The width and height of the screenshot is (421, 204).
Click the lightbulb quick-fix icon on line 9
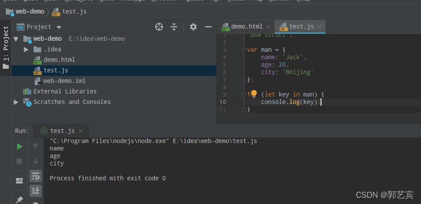click(254, 94)
